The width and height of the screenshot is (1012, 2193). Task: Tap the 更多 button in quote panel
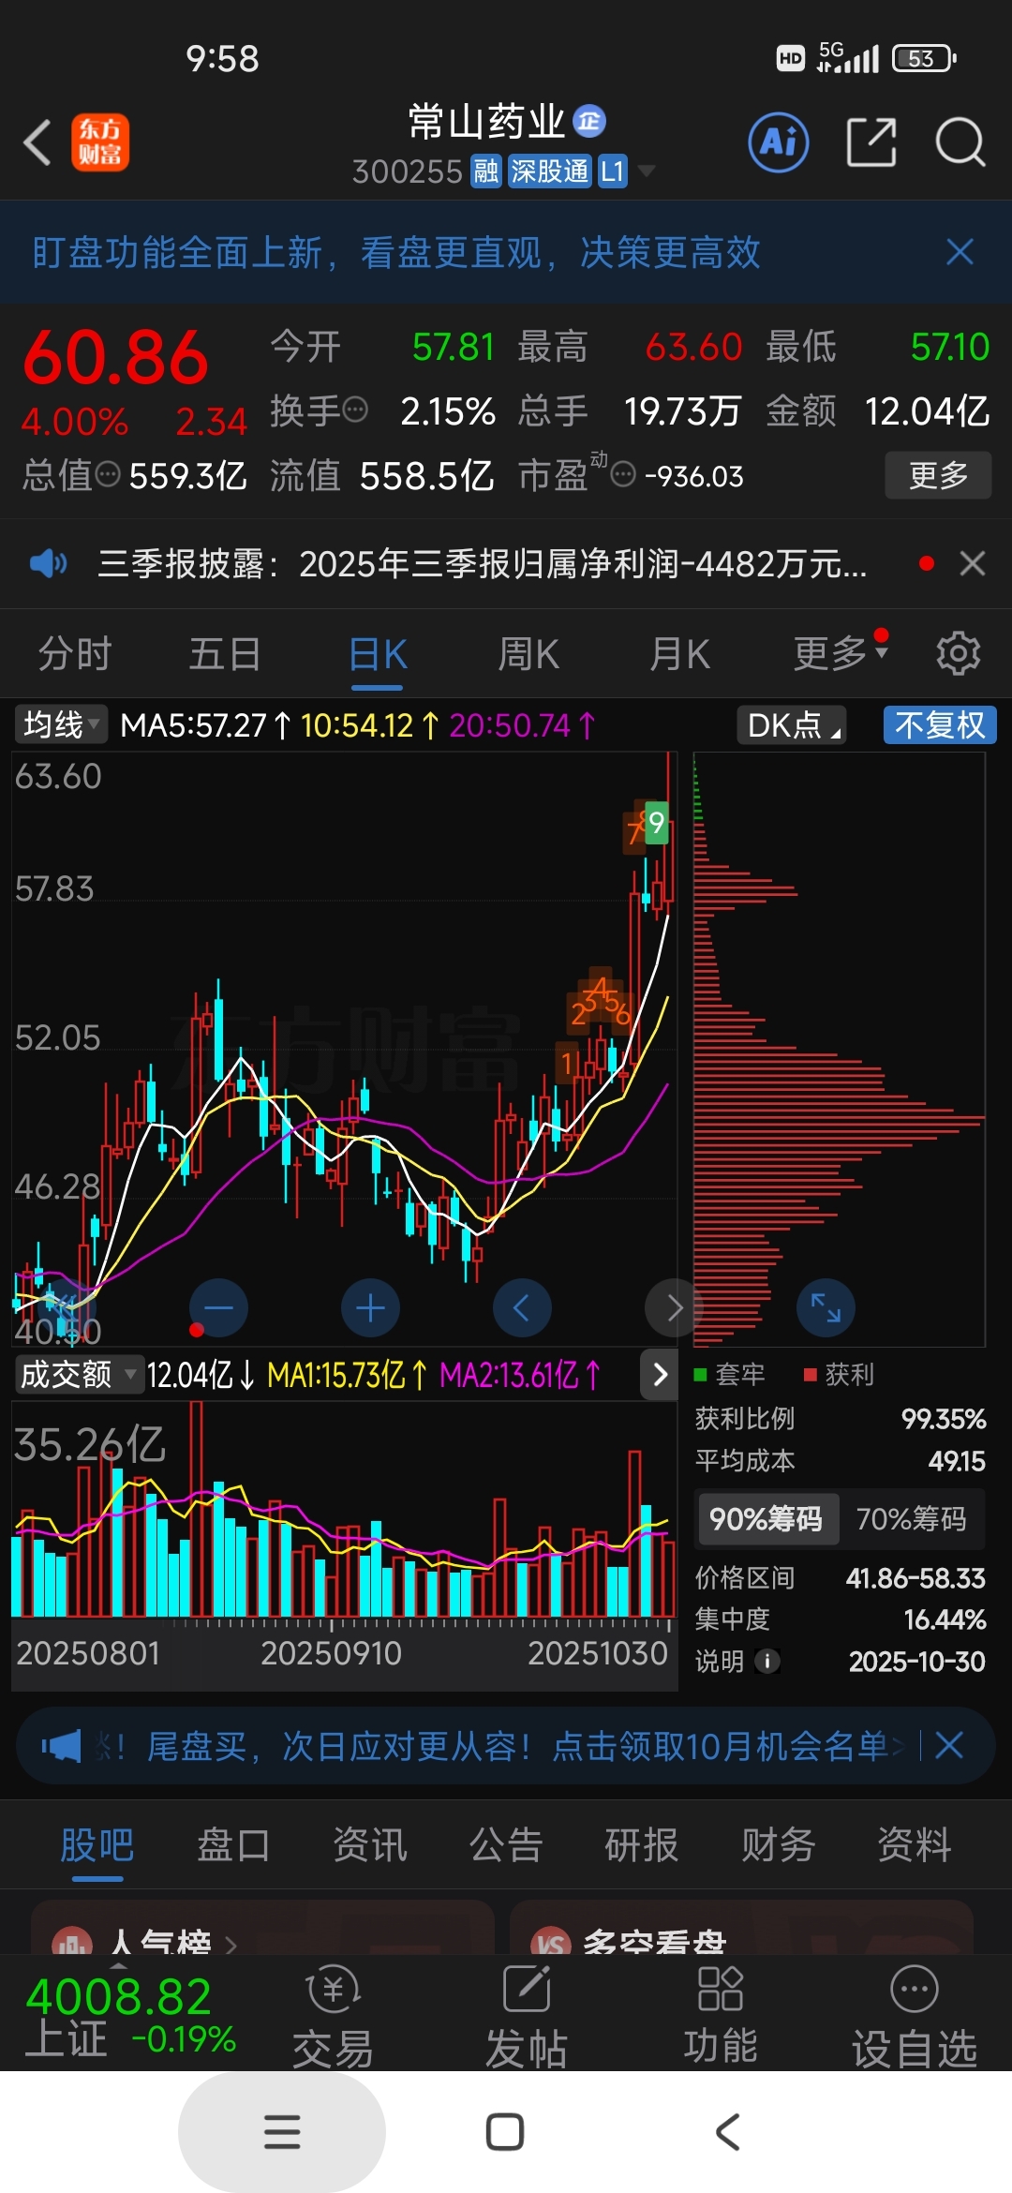938,475
